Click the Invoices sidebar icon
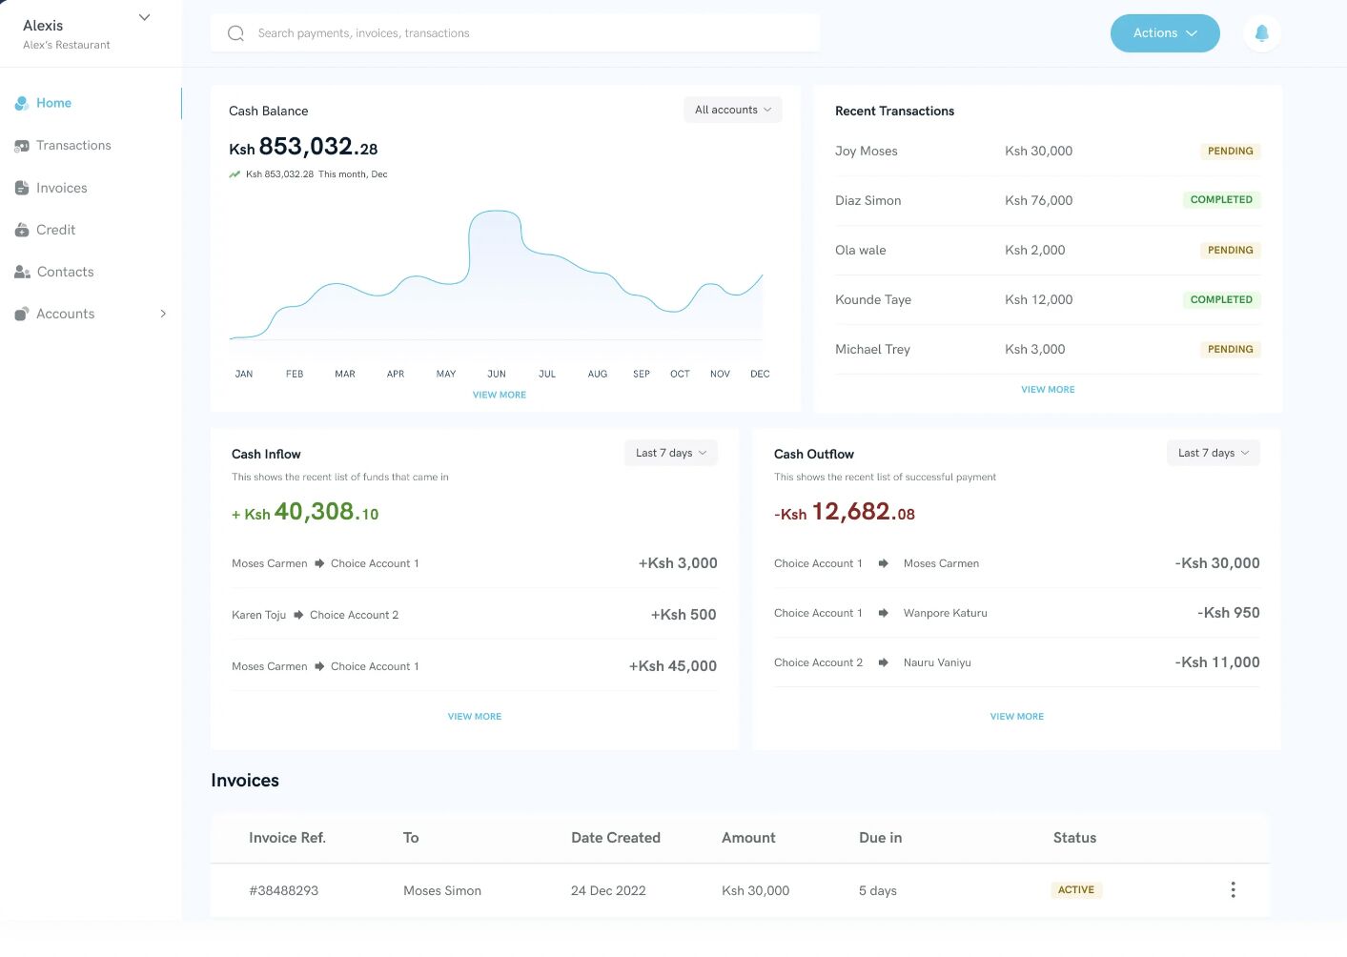The width and height of the screenshot is (1347, 957). pos(22,188)
